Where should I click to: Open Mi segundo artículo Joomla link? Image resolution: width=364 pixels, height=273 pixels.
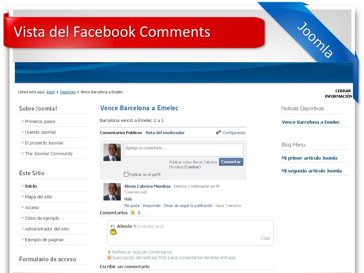pyautogui.click(x=311, y=171)
